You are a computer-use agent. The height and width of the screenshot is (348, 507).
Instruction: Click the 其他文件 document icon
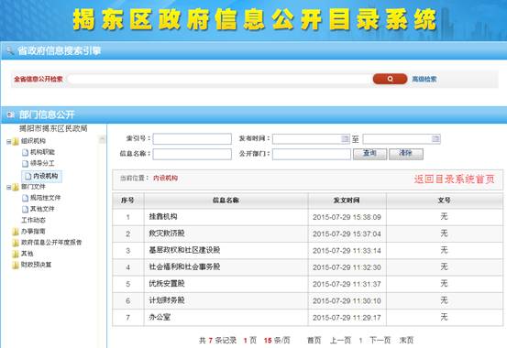pos(25,209)
